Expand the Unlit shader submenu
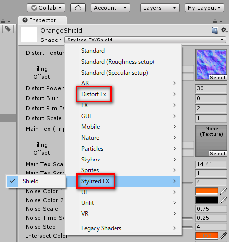This screenshot has width=229, height=242. click(123, 203)
